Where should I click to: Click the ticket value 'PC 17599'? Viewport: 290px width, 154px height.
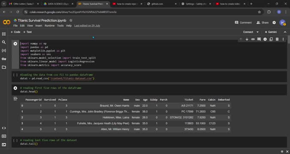click(x=187, y=112)
